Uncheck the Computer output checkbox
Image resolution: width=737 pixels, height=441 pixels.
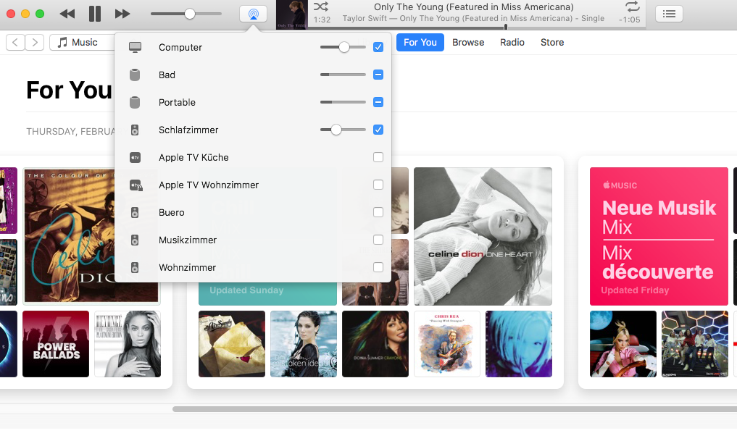coord(378,47)
